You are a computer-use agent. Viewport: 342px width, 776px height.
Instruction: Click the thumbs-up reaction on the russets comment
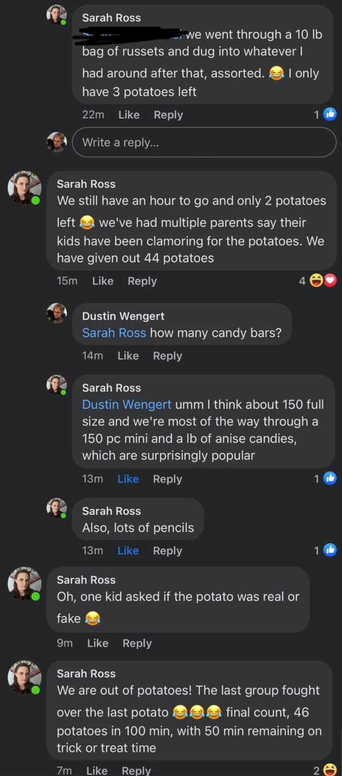(329, 114)
